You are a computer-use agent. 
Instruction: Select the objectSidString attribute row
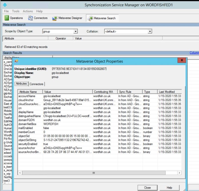(100, 140)
